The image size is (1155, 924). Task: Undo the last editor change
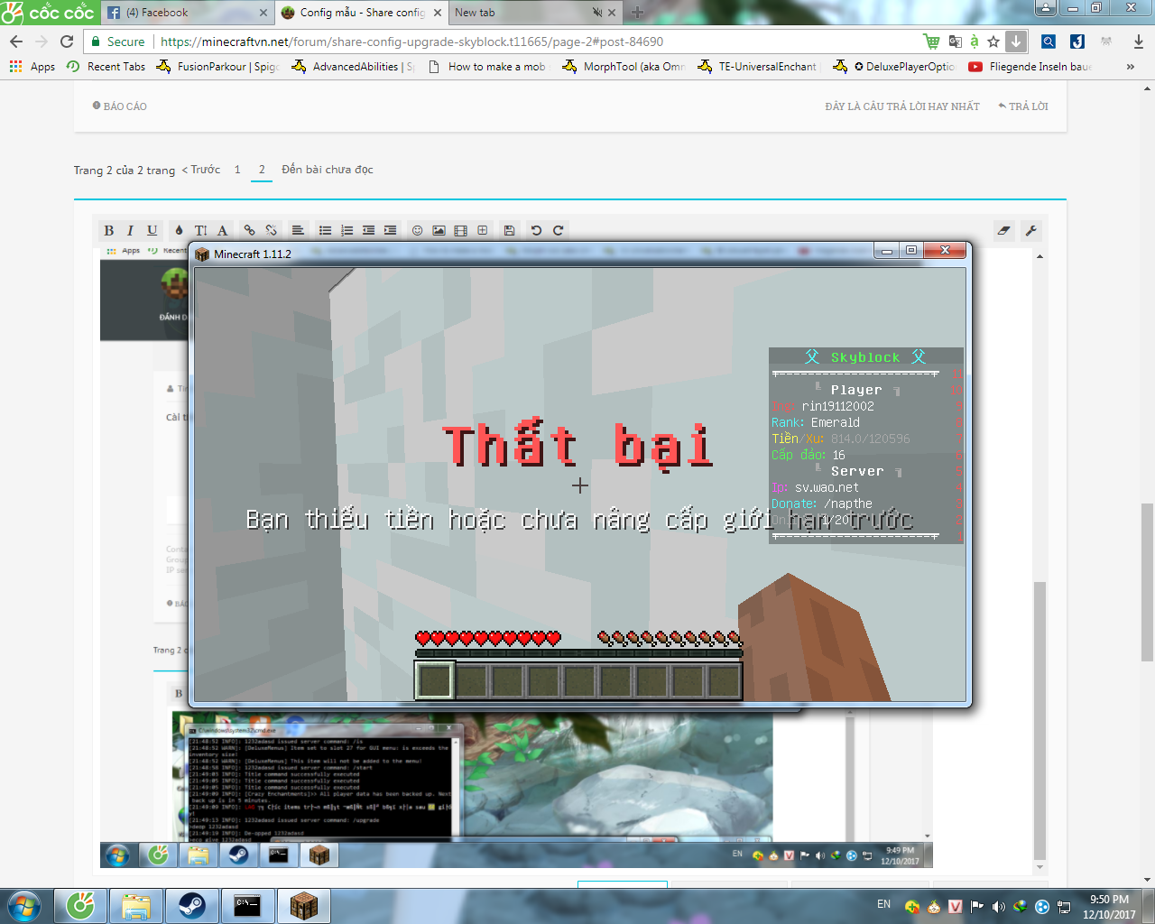click(536, 230)
